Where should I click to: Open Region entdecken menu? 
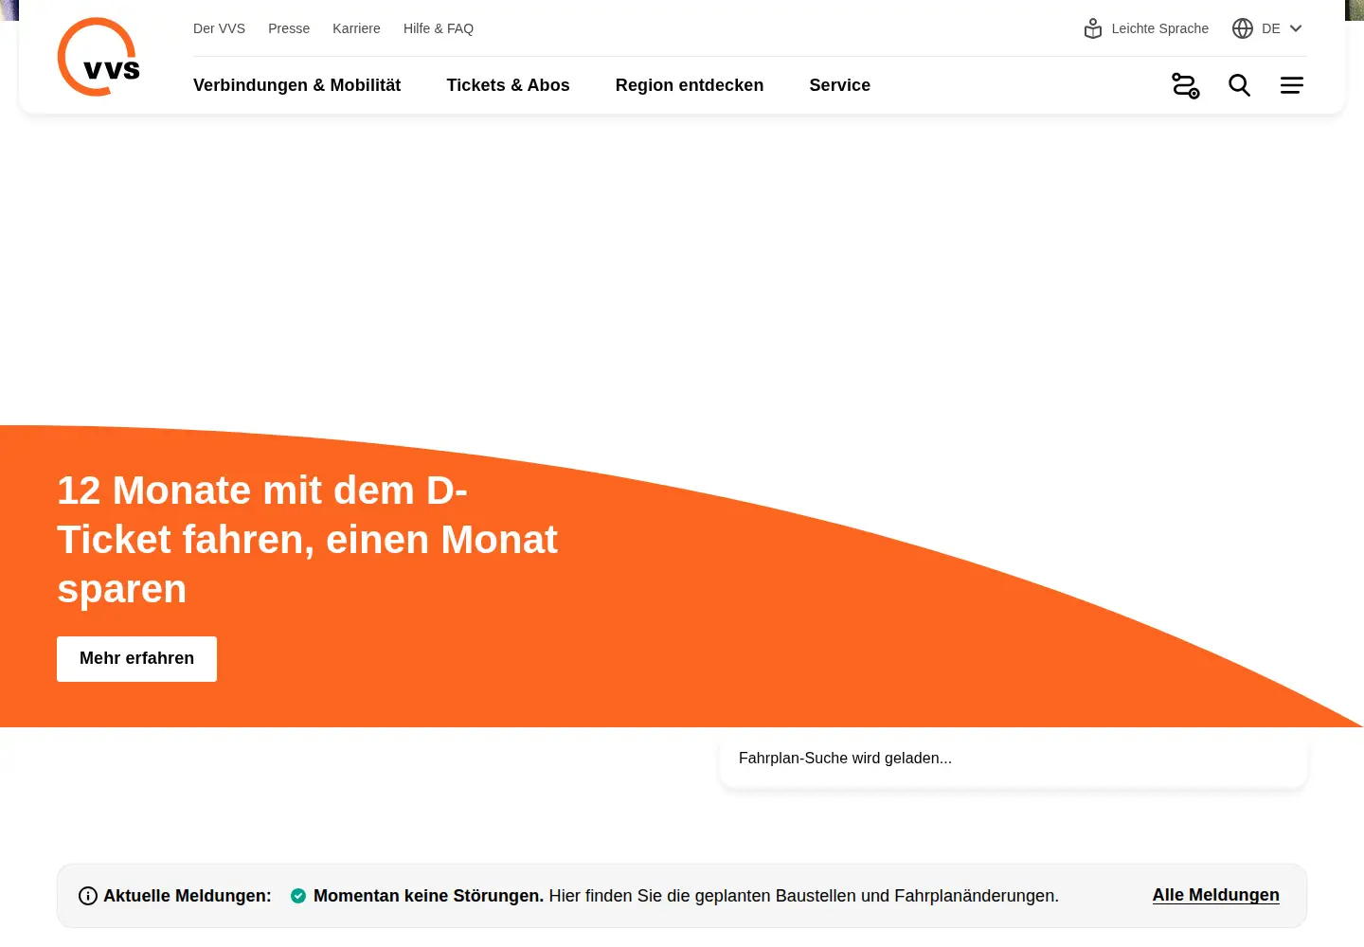click(x=690, y=85)
